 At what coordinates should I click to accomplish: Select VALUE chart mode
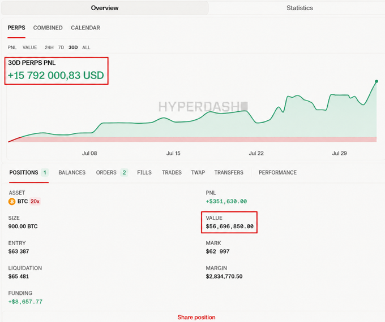click(29, 47)
